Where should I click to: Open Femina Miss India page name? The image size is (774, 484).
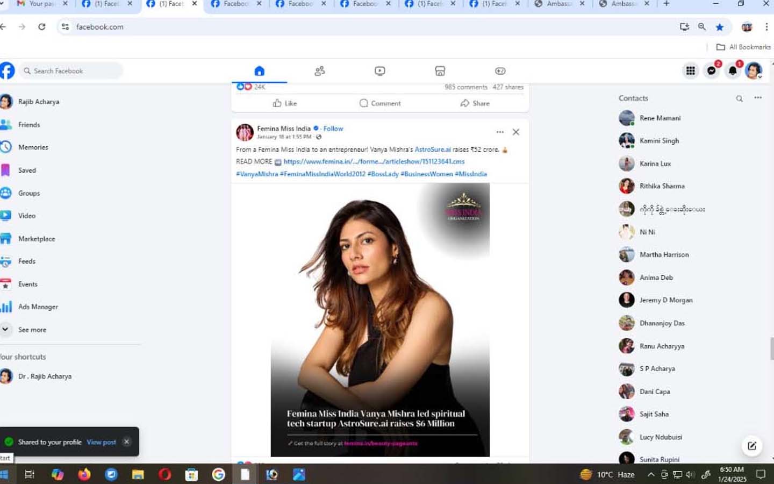pos(284,129)
